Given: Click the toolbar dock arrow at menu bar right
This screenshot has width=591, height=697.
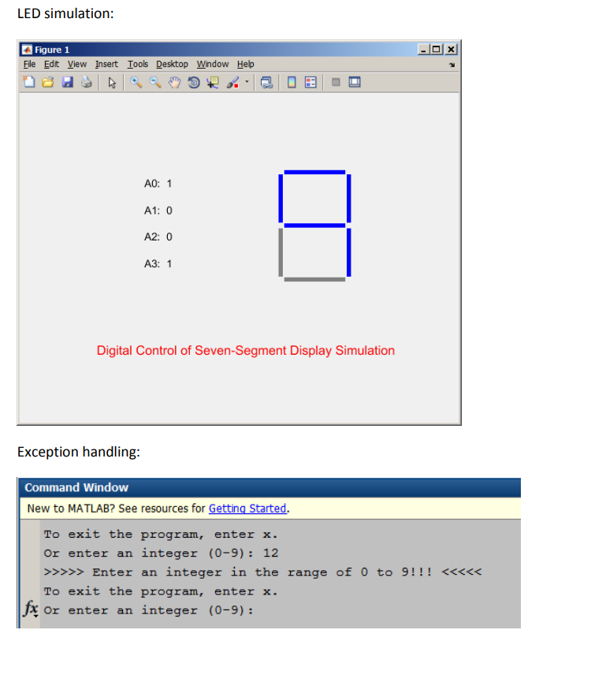Looking at the screenshot, I should (x=452, y=65).
